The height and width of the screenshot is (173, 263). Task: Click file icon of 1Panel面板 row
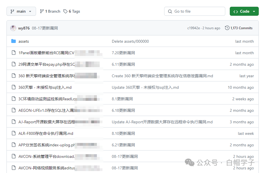(14, 53)
